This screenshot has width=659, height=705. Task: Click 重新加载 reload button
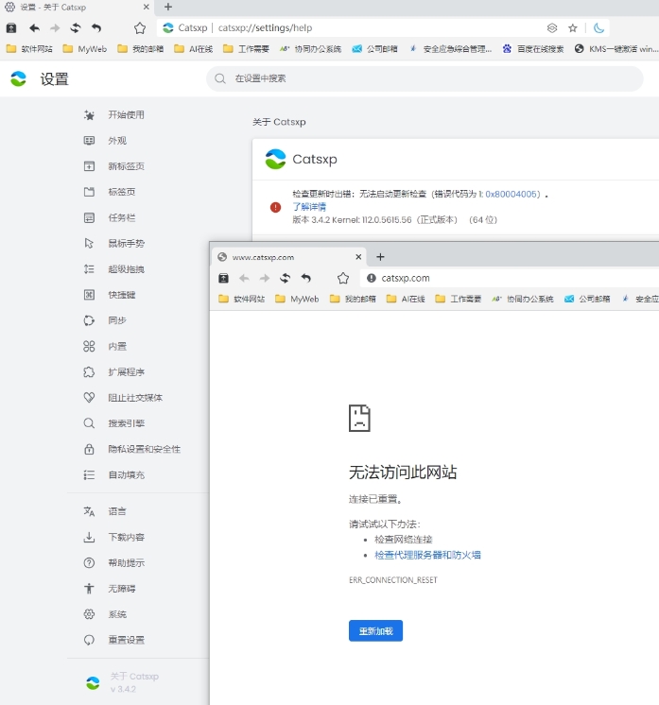pos(375,630)
